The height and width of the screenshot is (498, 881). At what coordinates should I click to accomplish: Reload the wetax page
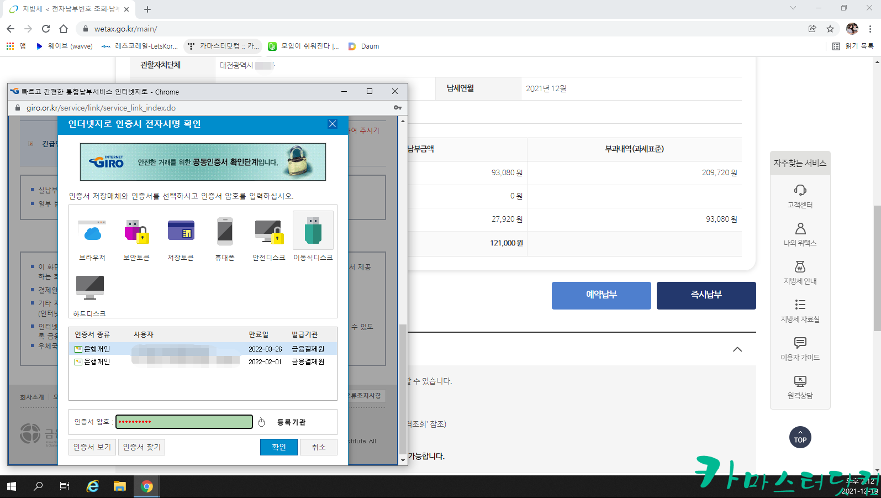click(46, 29)
